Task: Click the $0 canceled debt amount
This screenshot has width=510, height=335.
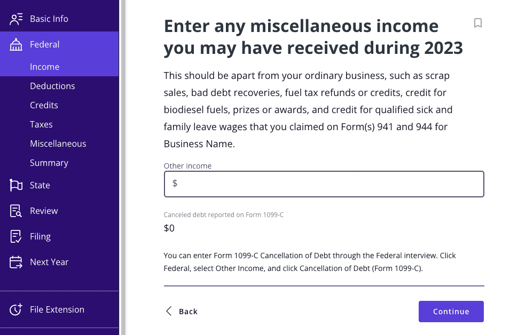Action: (168, 228)
